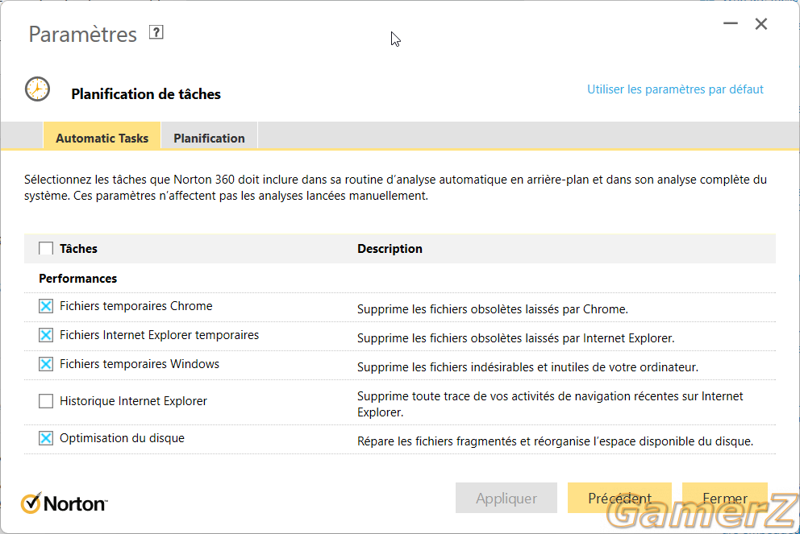Click the Description column header
This screenshot has width=800, height=534.
[390, 249]
